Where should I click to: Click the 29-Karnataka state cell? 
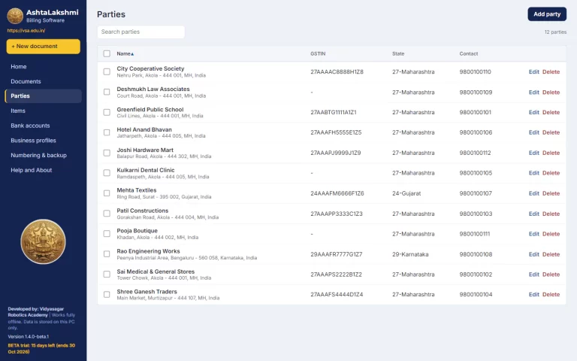point(410,254)
